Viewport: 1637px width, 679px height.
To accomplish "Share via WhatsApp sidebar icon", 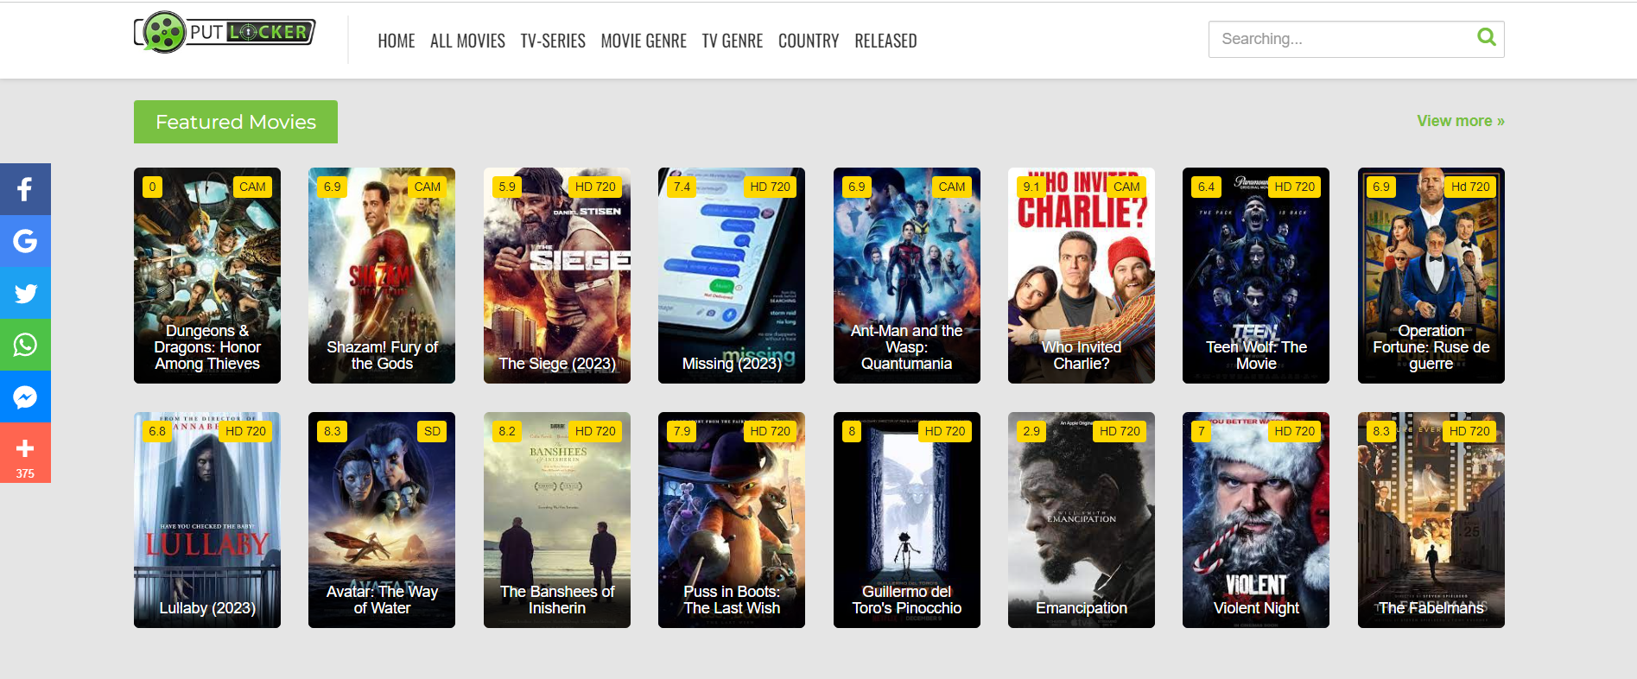I will pyautogui.click(x=25, y=345).
